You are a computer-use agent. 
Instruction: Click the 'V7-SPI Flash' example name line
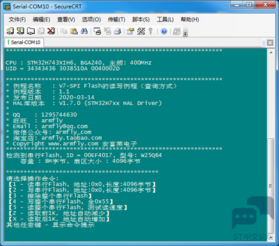pyautogui.click(x=92, y=86)
